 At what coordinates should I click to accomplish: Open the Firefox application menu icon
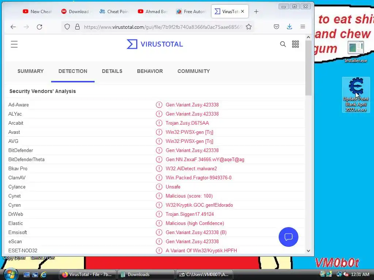point(303,27)
